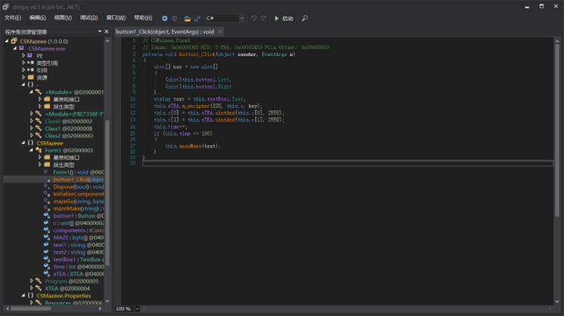Click the assembly tree horizontal scrollbar
This screenshot has width=564, height=316.
[30, 308]
